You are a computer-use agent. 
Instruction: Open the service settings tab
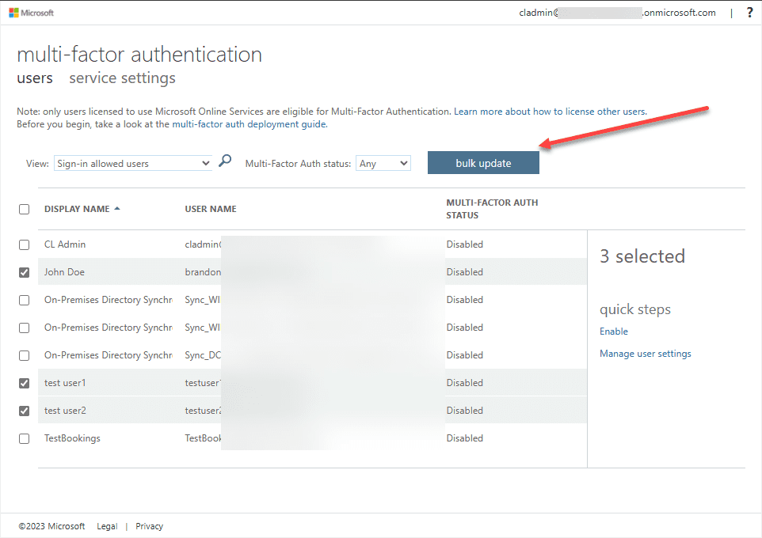[122, 78]
